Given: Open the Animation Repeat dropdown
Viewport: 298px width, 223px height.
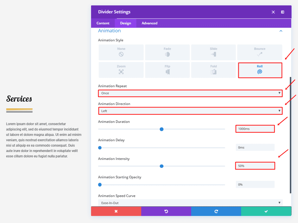Looking at the screenshot, I should [190, 93].
